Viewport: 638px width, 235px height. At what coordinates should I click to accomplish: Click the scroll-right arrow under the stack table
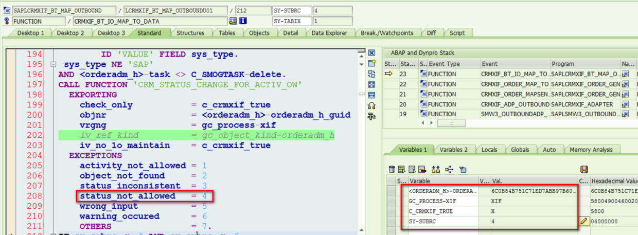[x=431, y=123]
